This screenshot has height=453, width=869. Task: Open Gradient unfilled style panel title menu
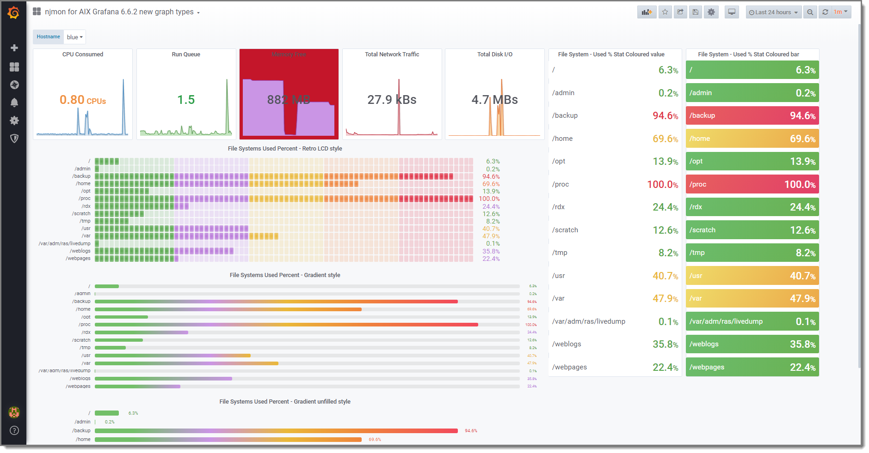[x=285, y=402]
